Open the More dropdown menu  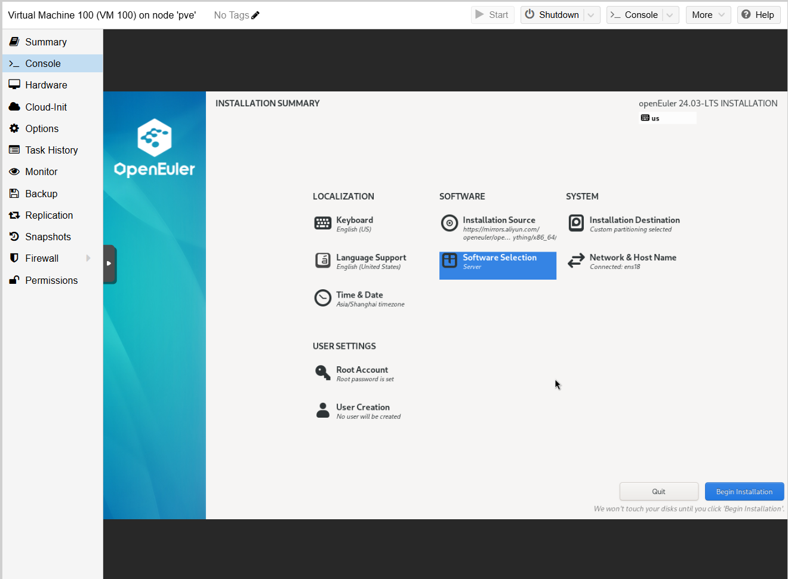coord(707,15)
